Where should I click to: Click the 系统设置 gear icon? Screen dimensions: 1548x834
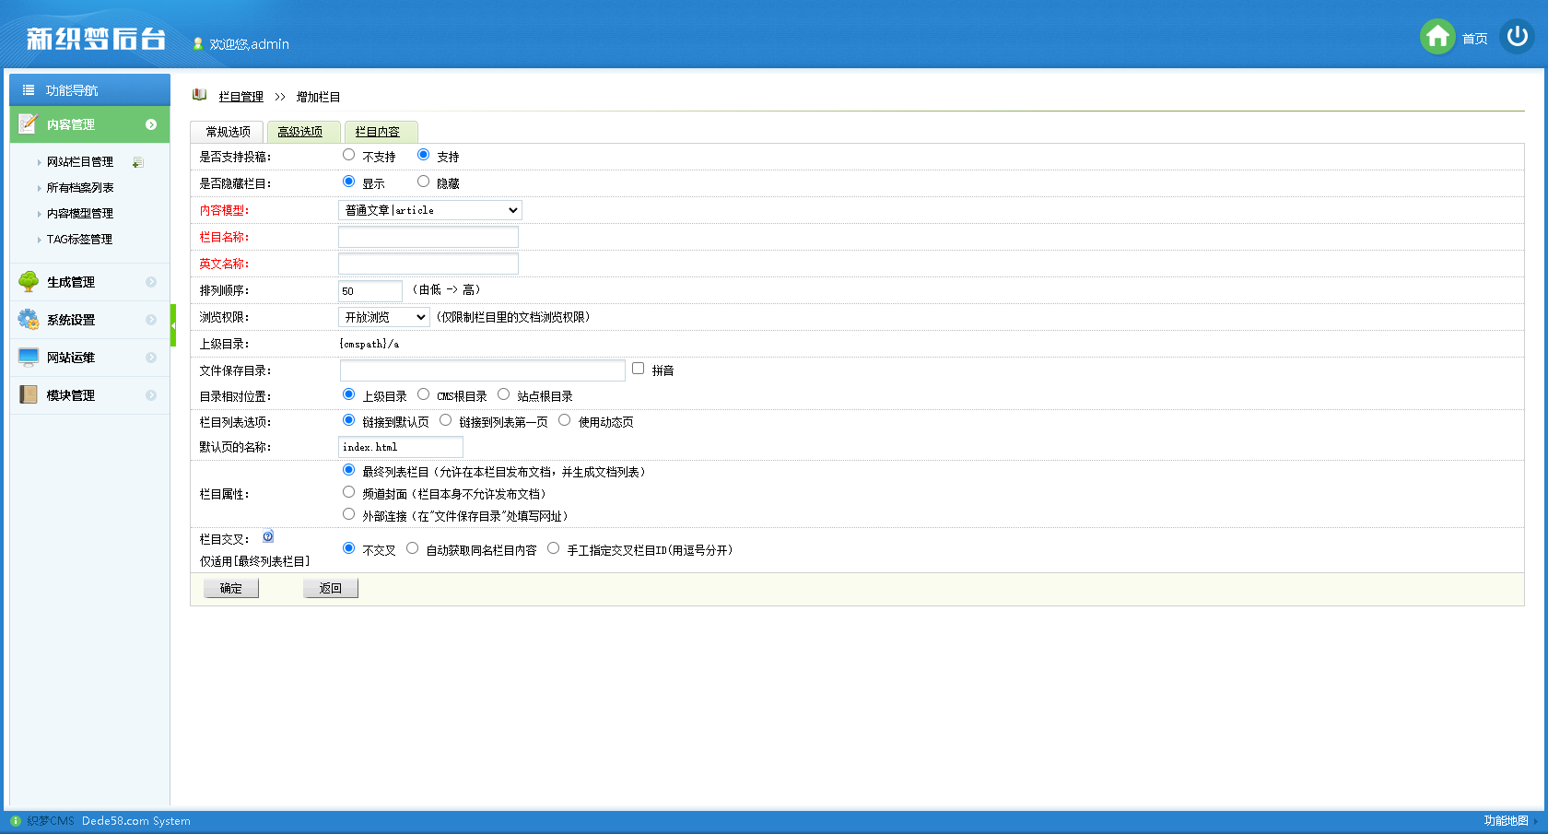pyautogui.click(x=29, y=319)
